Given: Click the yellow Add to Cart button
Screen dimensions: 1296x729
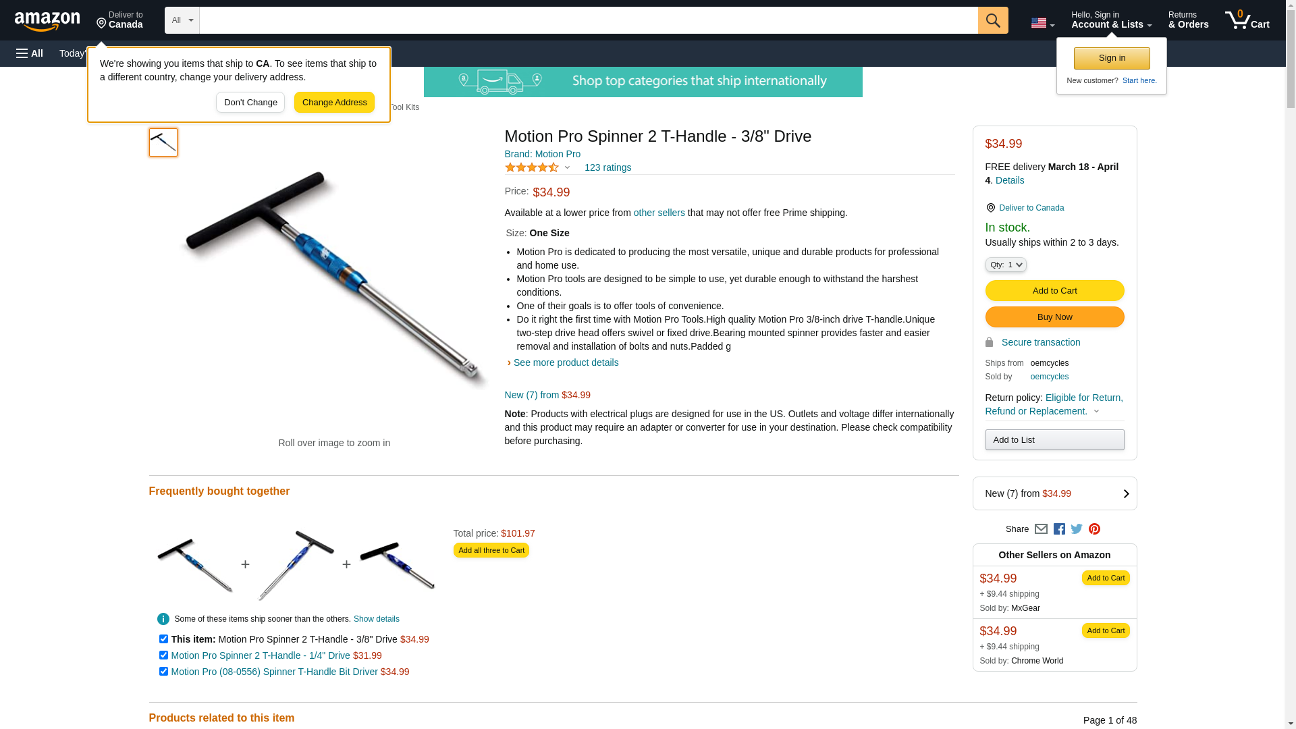Looking at the screenshot, I should click(1054, 290).
